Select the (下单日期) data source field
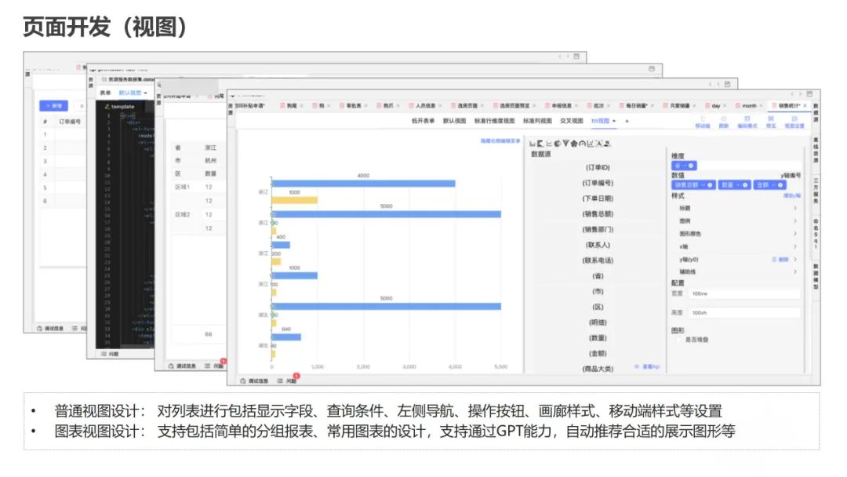This screenshot has height=477, width=847. [598, 198]
